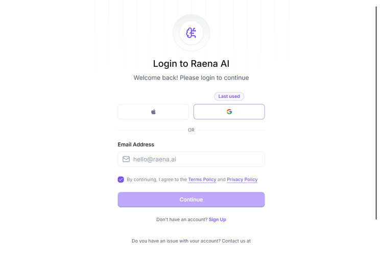Screen dimensions: 383x255
Task: Click the "Welcome back!" subtitle text
Action: point(191,78)
